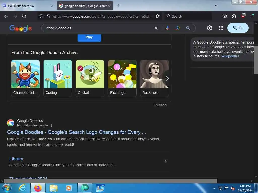Go back to the previous page
The image size is (258, 193).
tap(6, 16)
